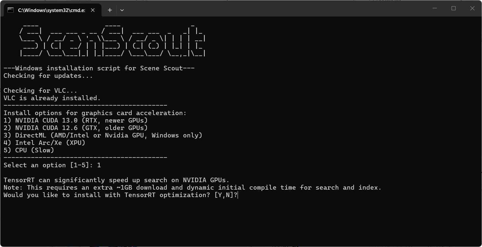Close the terminal window
The width and height of the screenshot is (482, 247).
click(x=472, y=8)
